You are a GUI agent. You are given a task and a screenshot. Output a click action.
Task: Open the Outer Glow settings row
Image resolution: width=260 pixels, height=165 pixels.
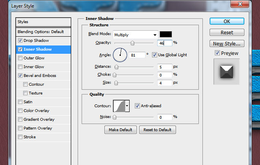pyautogui.click(x=44, y=58)
